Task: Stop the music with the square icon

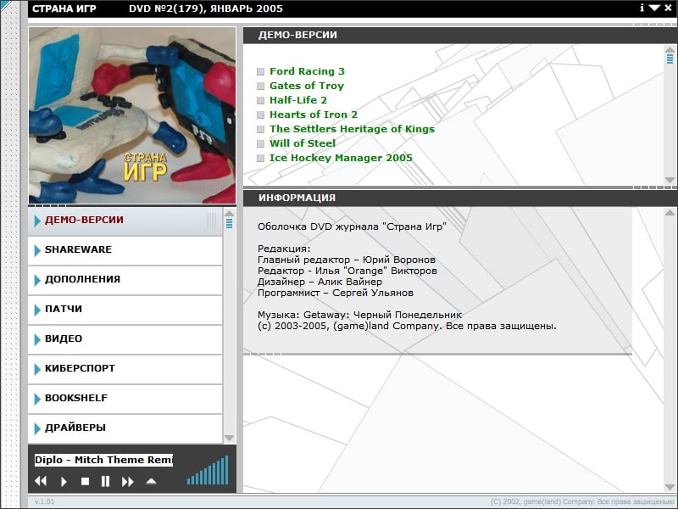Action: (86, 481)
